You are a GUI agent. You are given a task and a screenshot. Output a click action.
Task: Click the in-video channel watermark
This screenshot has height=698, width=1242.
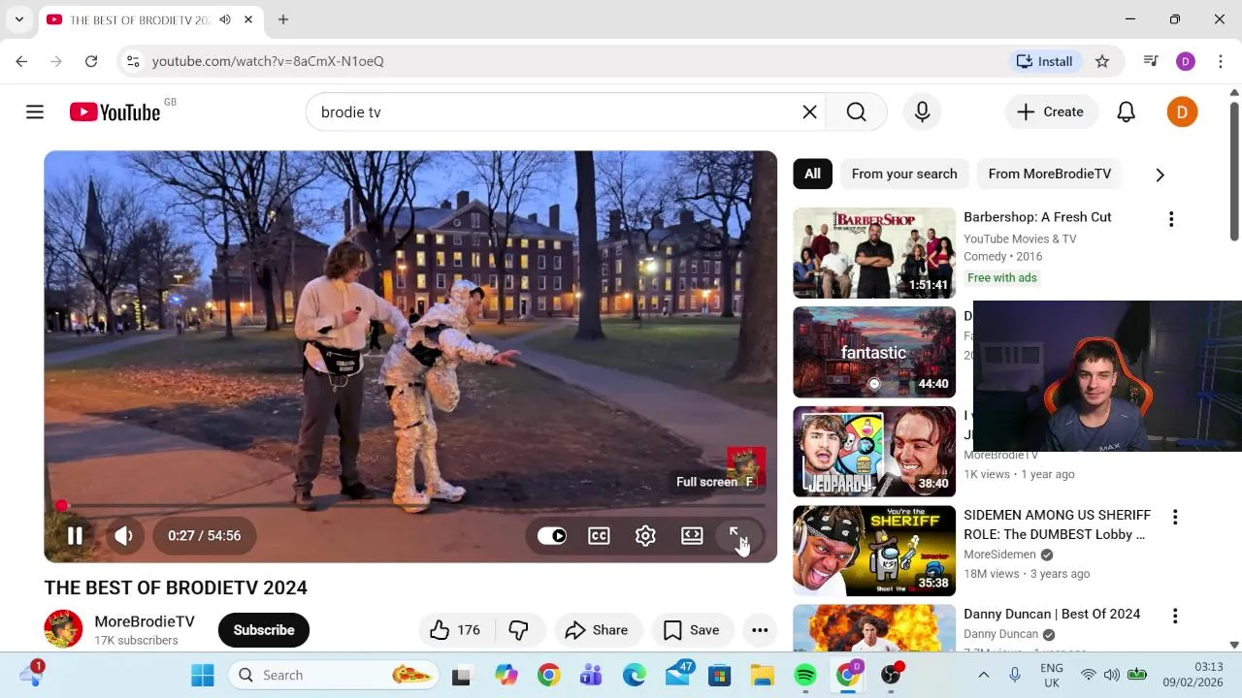pos(746,466)
